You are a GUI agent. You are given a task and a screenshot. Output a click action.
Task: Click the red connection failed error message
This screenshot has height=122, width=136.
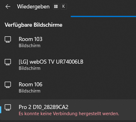[69, 114]
